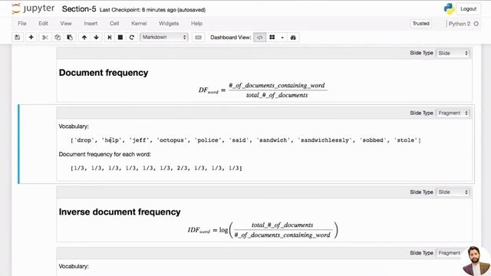Click the Jupyter logo
The image size is (491, 276).
(33, 8)
